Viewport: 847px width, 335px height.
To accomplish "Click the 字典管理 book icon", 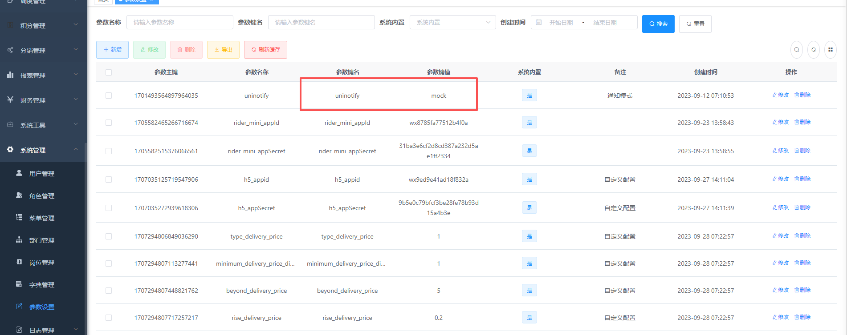I will pos(19,284).
